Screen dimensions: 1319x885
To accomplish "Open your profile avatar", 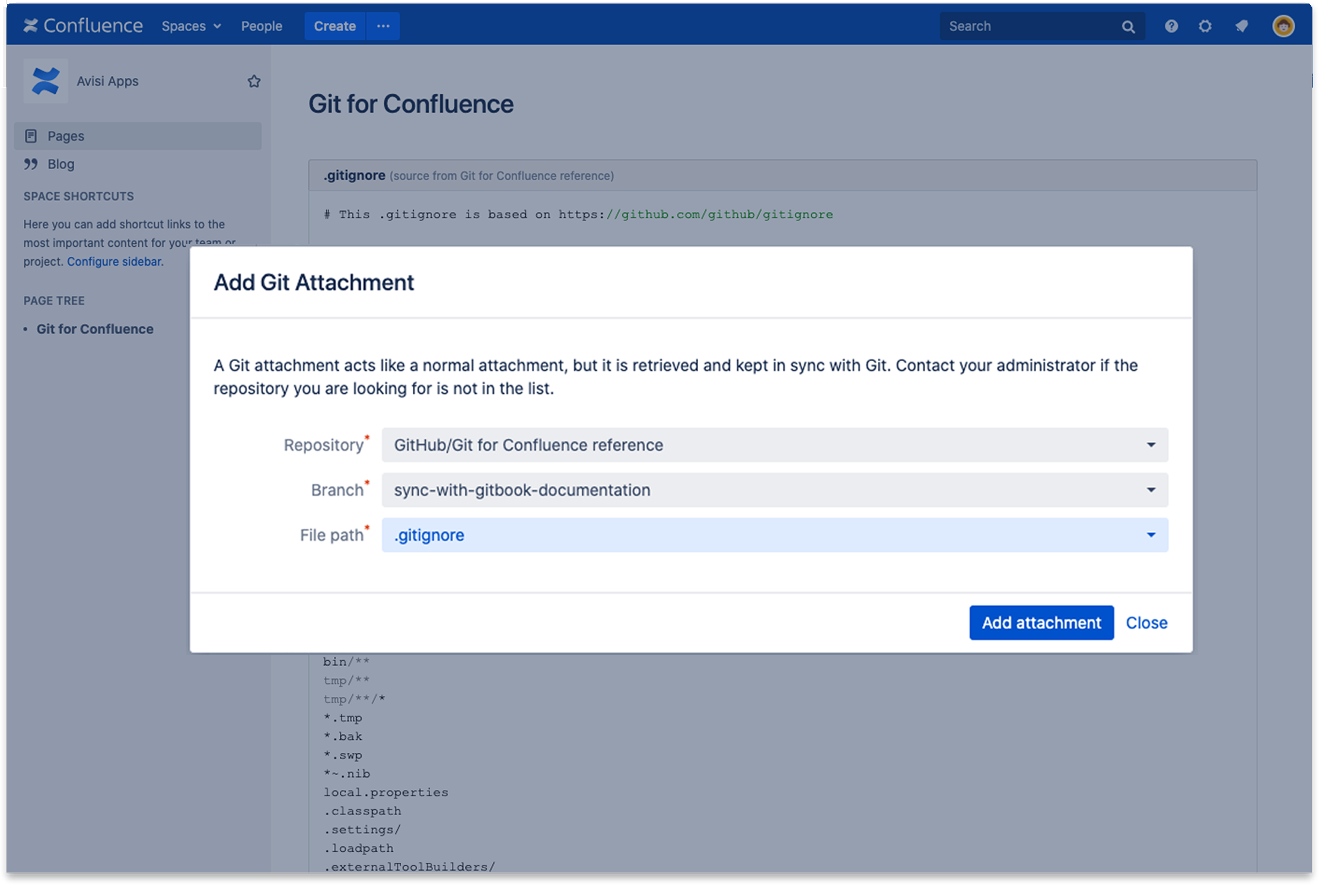I will 1283,26.
